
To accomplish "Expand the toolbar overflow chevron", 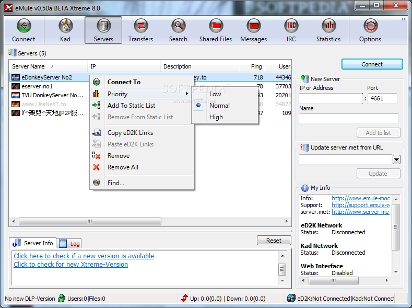I will point(404,19).
